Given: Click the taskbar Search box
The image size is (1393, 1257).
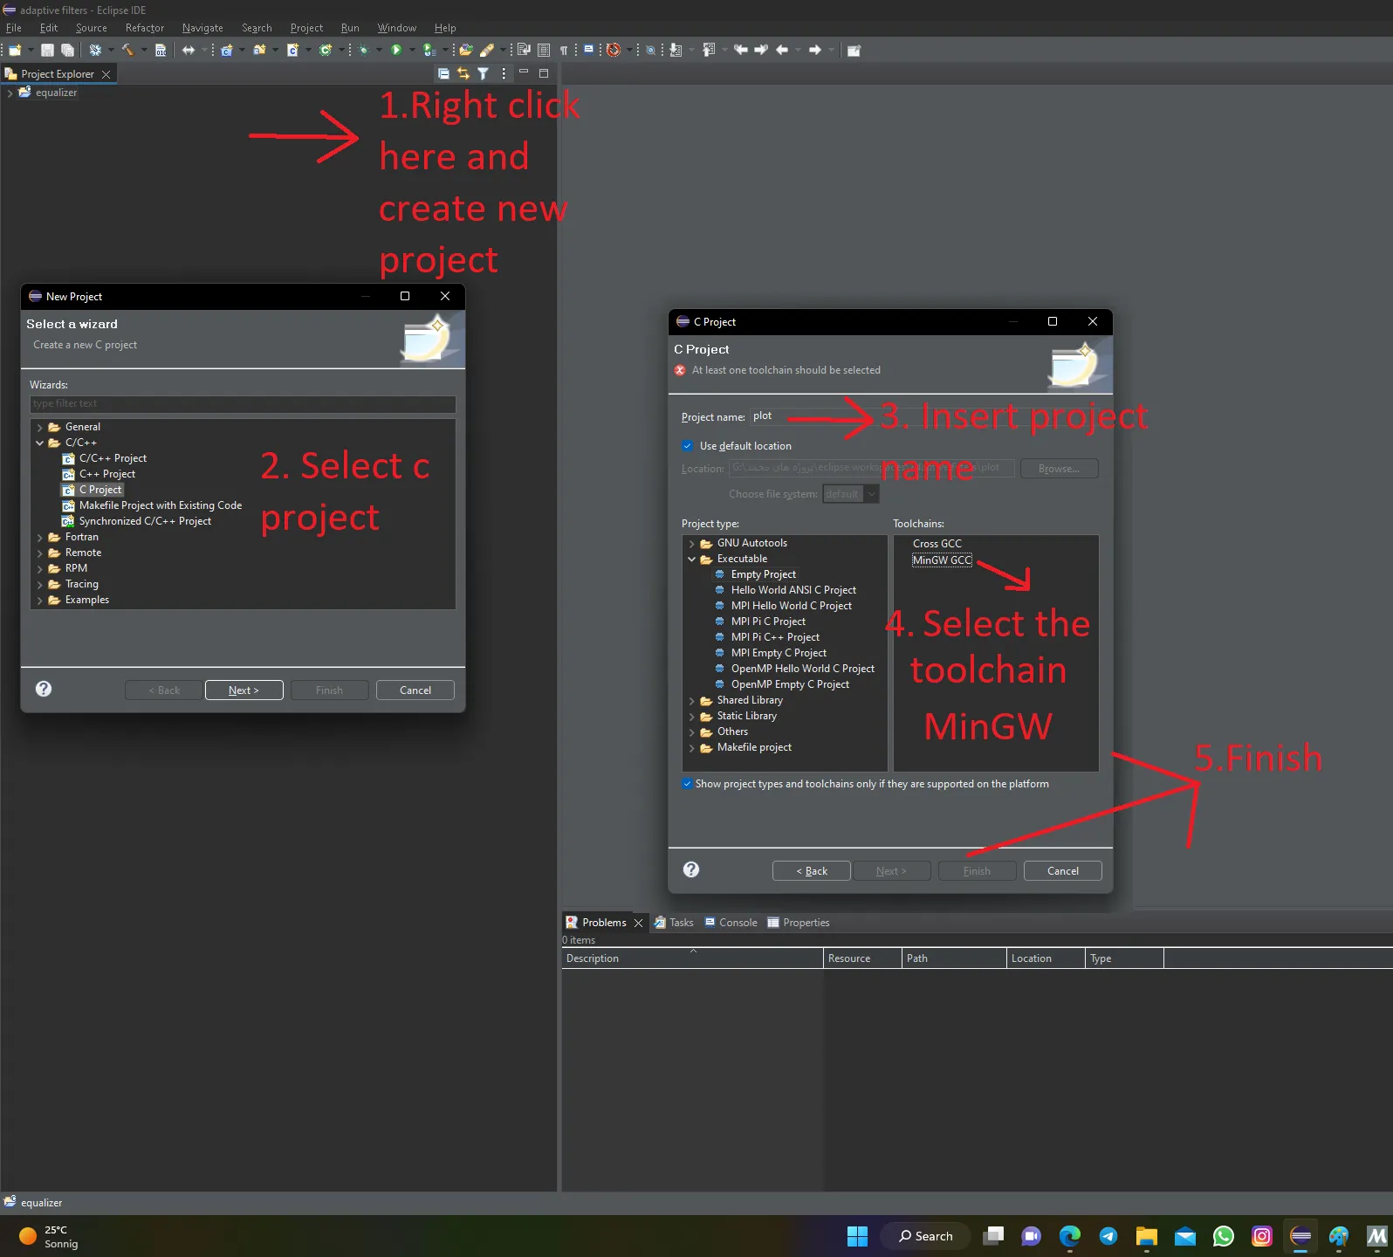Looking at the screenshot, I should click(x=926, y=1235).
